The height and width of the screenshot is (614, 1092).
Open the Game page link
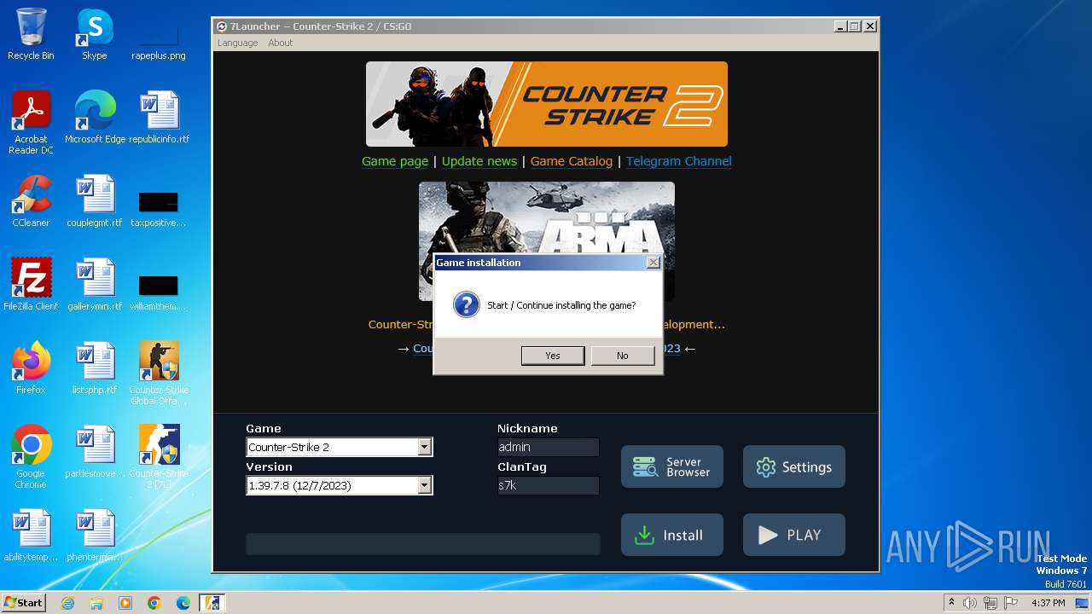[395, 161]
